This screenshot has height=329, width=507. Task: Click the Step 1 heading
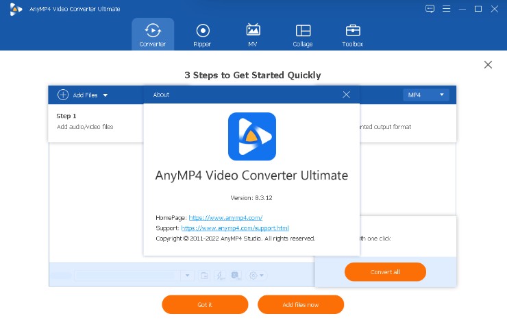[x=66, y=116]
